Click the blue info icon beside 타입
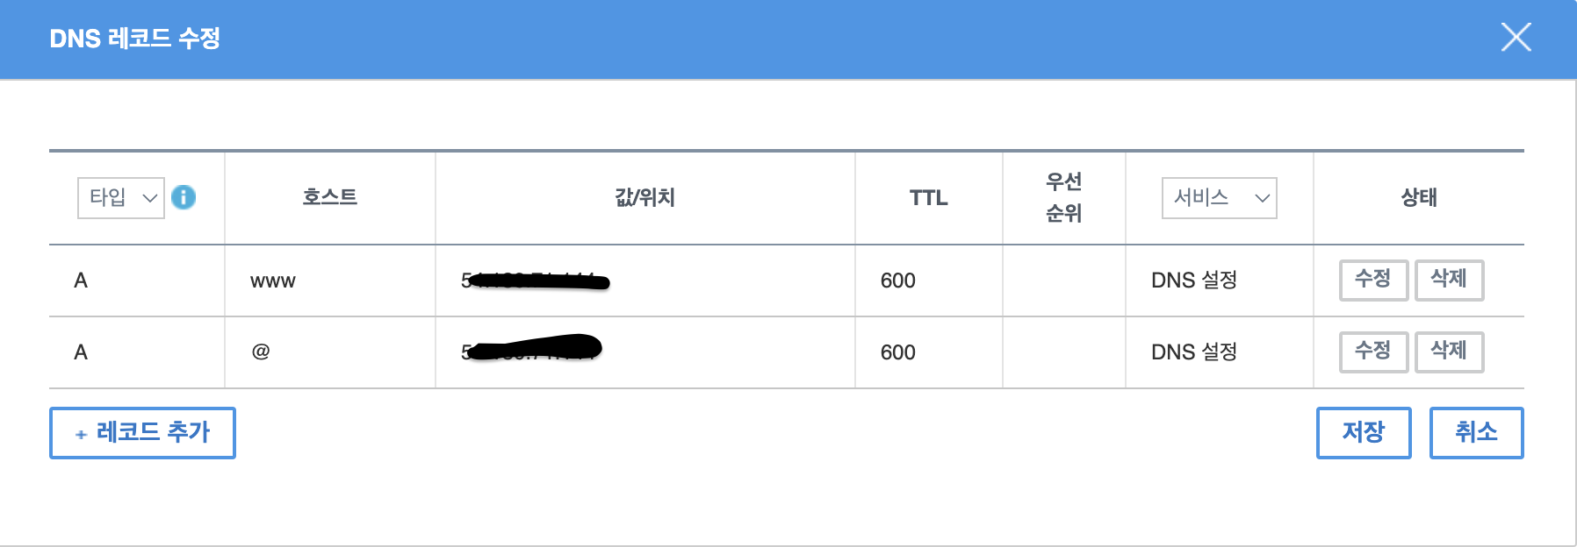 (184, 197)
